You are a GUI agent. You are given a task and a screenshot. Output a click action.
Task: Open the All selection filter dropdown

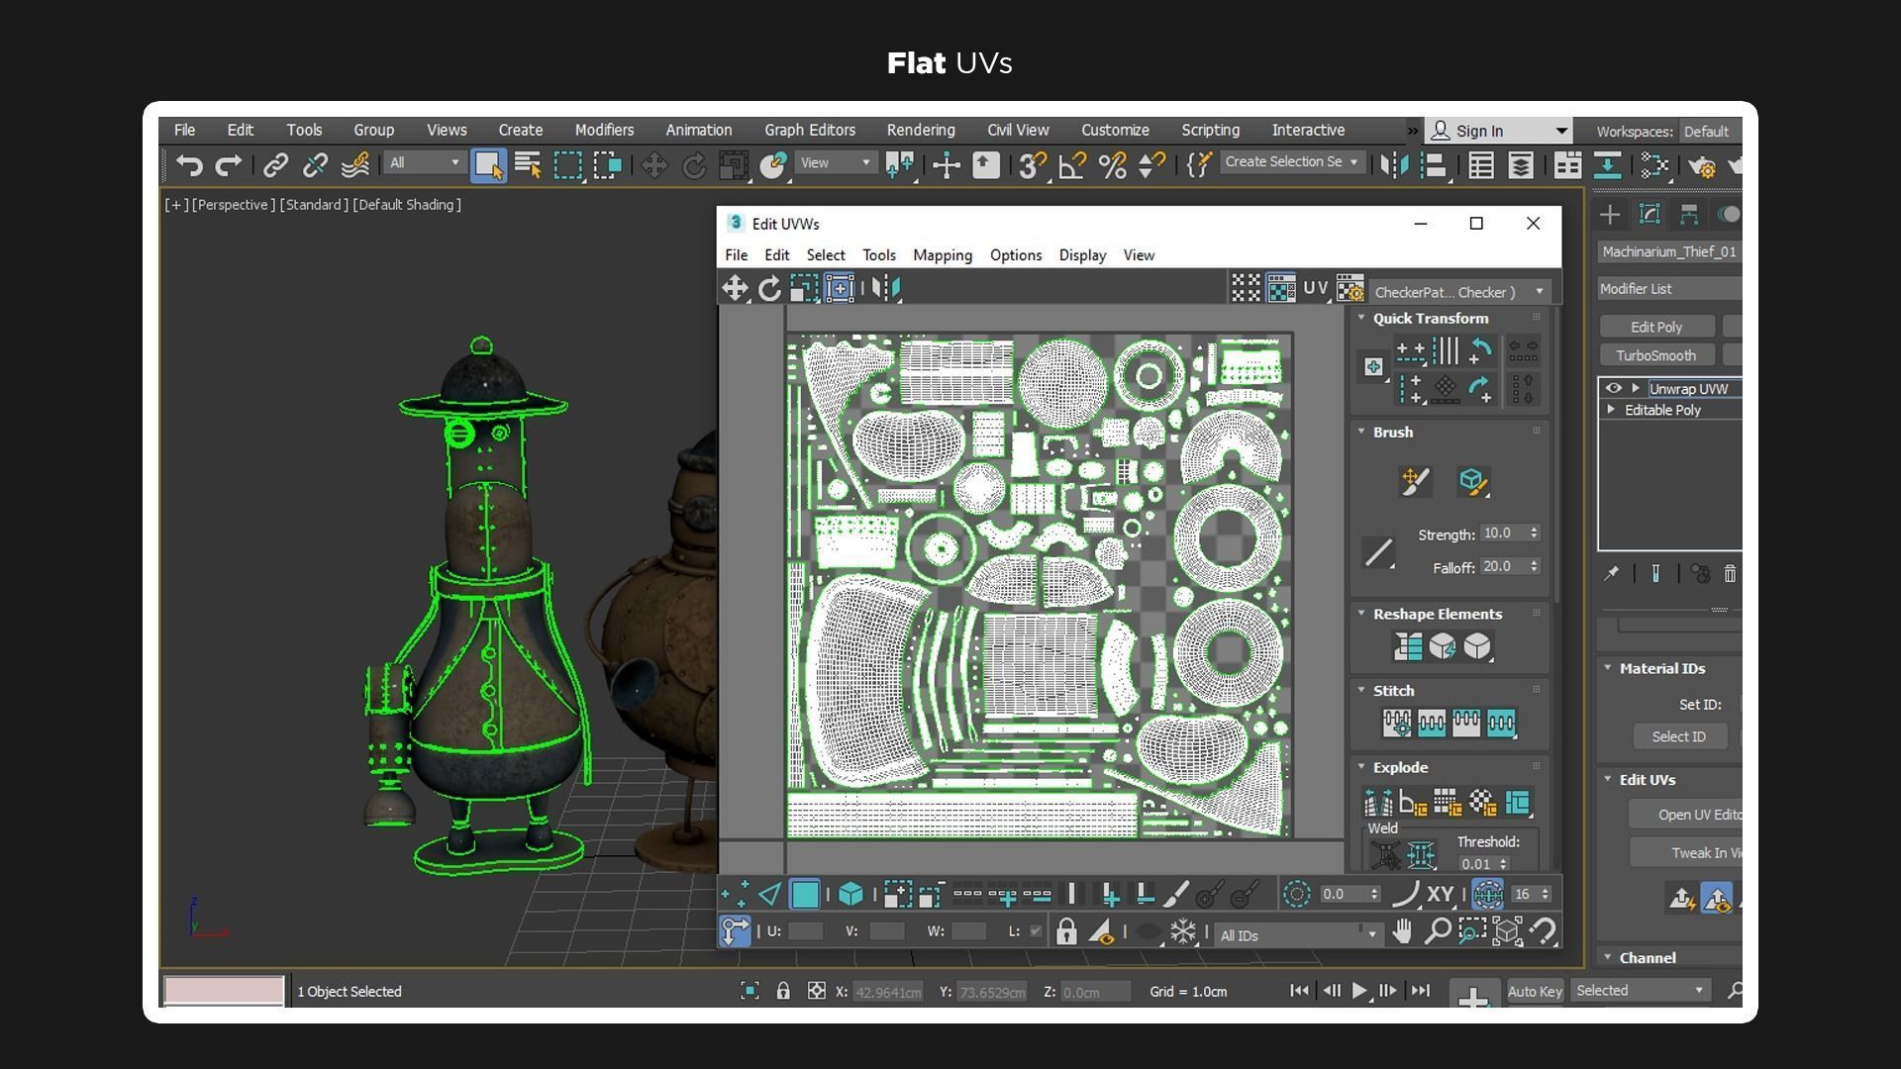point(424,162)
